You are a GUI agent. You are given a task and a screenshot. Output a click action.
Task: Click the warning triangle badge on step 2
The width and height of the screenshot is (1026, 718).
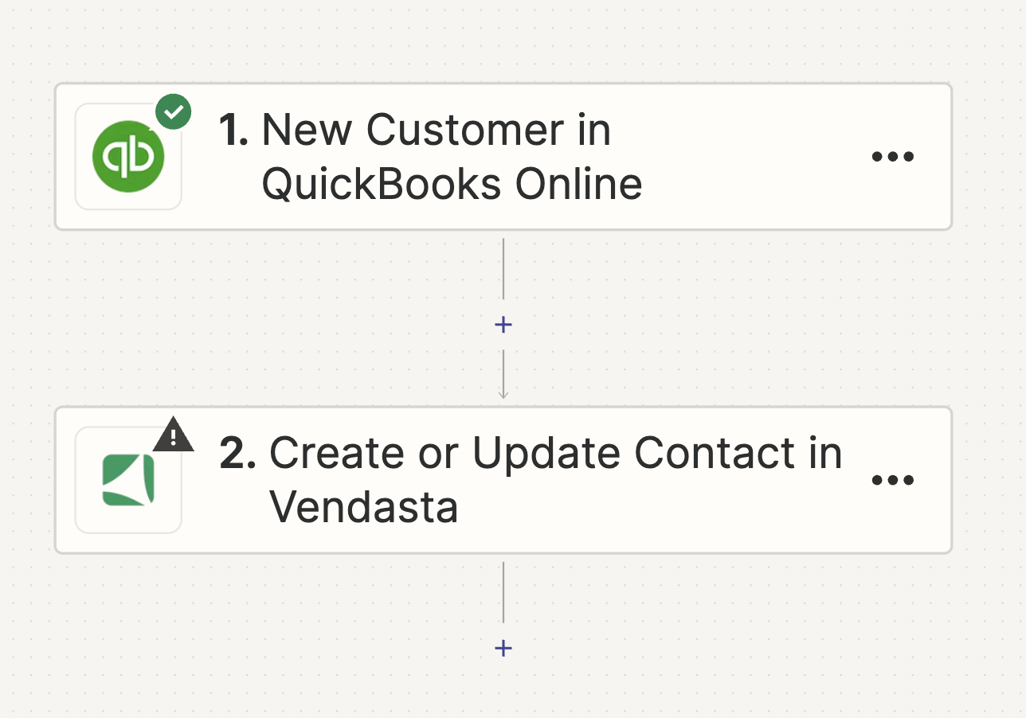(174, 435)
